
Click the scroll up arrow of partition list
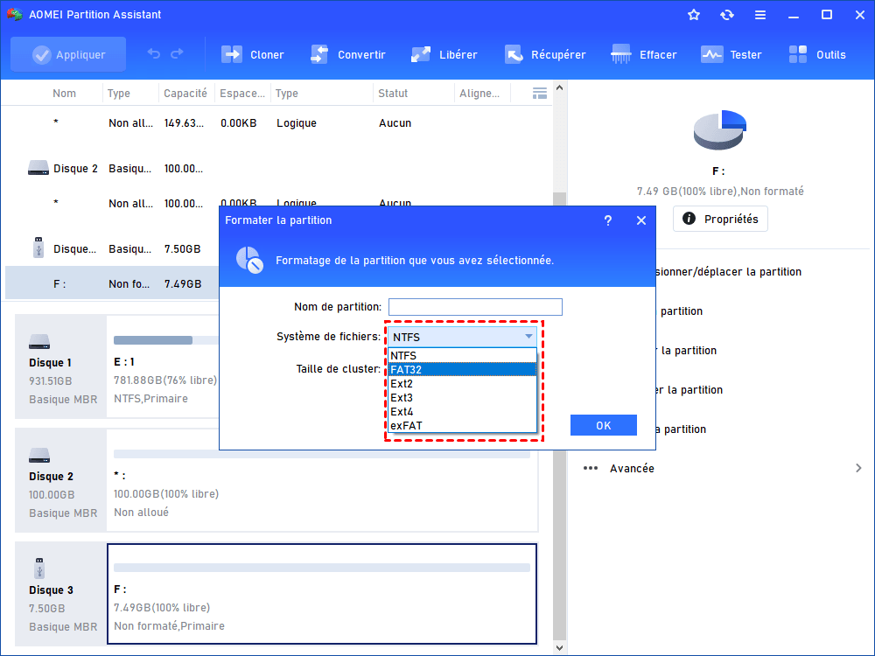(x=559, y=87)
